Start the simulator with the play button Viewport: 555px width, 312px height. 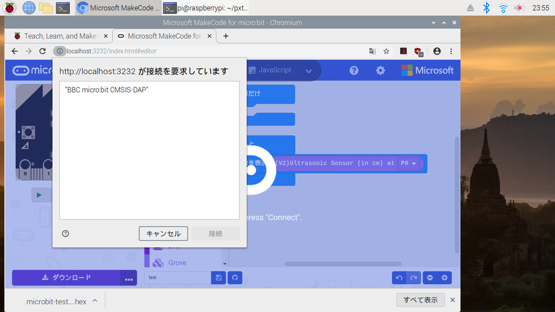pos(39,195)
